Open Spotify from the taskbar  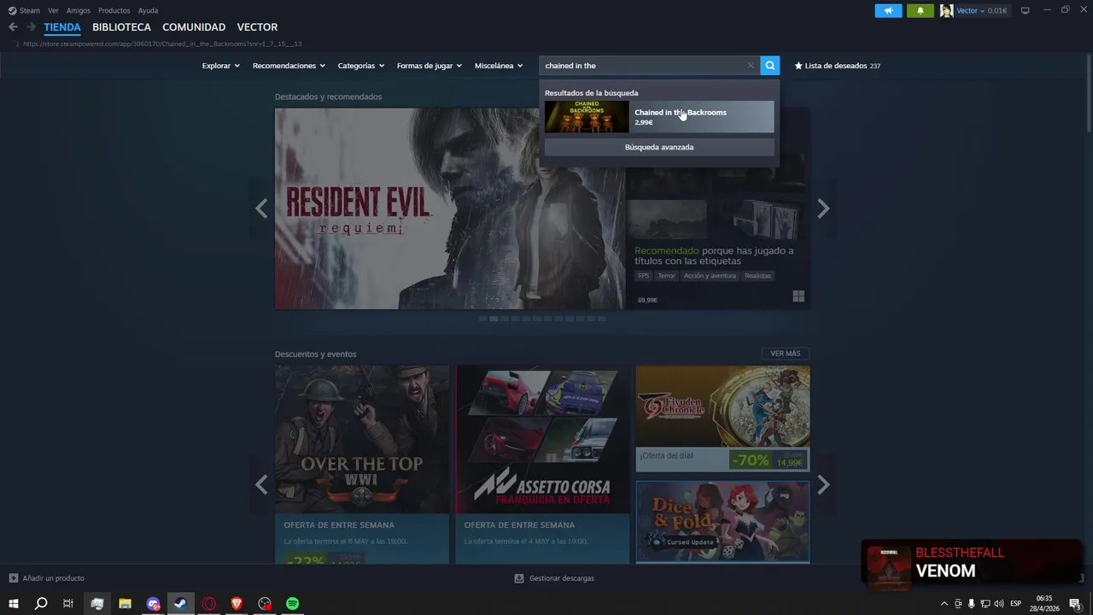(292, 604)
